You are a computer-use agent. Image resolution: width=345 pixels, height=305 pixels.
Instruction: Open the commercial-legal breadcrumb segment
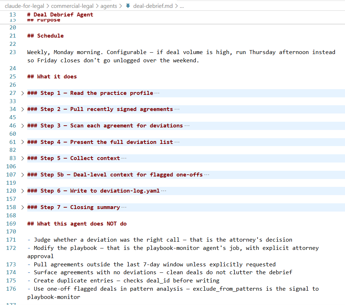click(72, 6)
